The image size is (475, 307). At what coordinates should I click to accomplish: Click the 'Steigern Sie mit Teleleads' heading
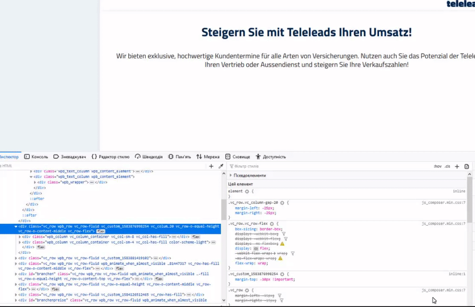pos(306,32)
